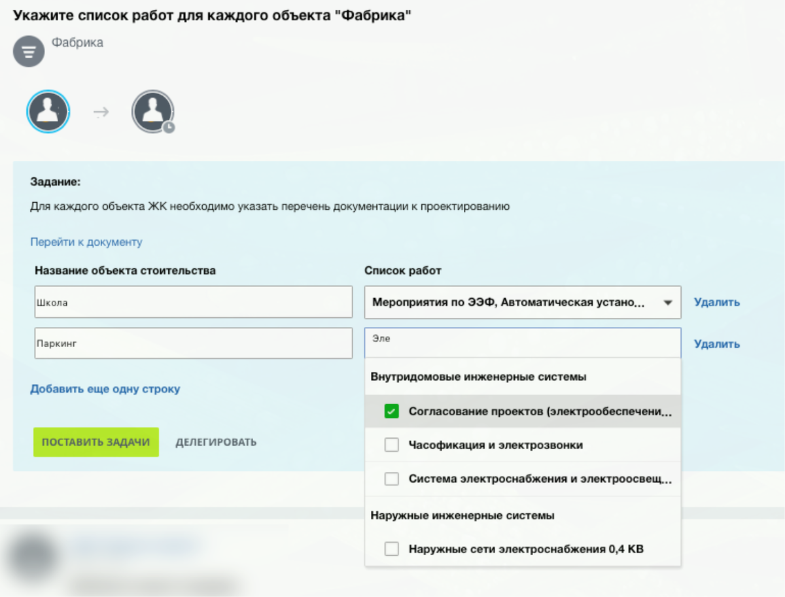The image size is (785, 597).
Task: Click the Перейти к документу link
Action: point(85,242)
